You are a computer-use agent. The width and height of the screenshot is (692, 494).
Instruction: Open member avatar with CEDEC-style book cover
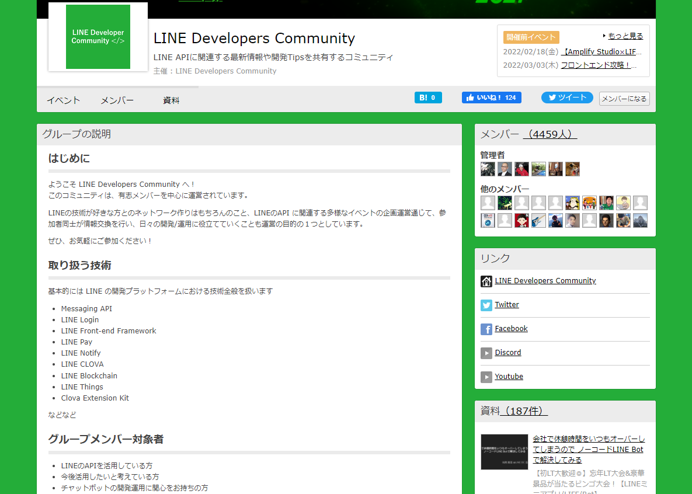click(488, 220)
